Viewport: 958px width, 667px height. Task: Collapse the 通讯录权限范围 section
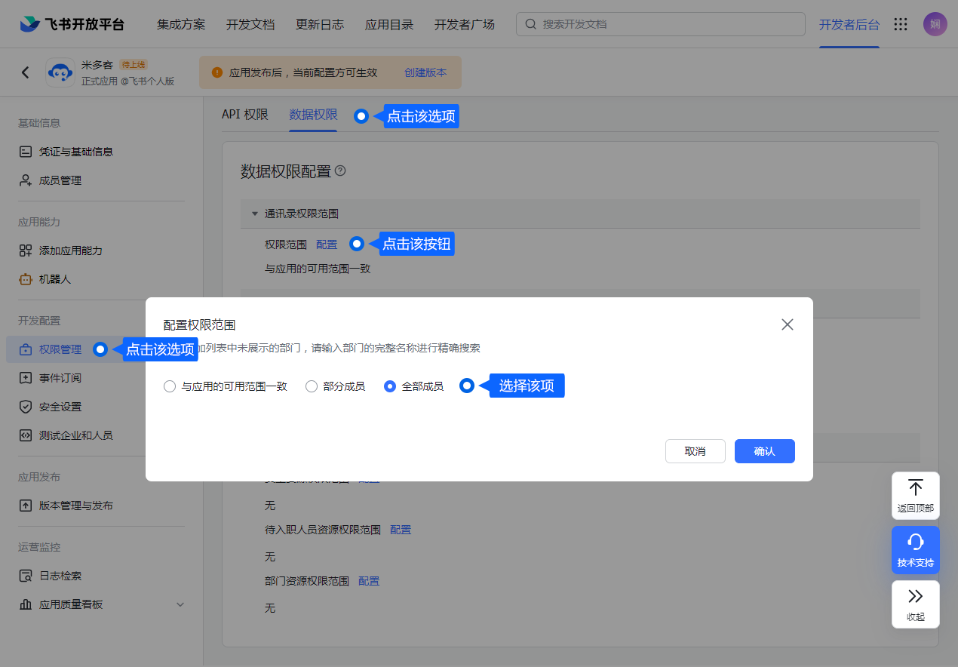pos(255,214)
